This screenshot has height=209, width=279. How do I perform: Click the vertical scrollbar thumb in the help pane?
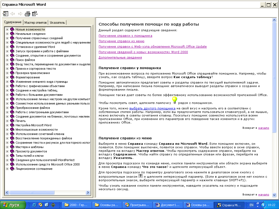click(x=274, y=77)
